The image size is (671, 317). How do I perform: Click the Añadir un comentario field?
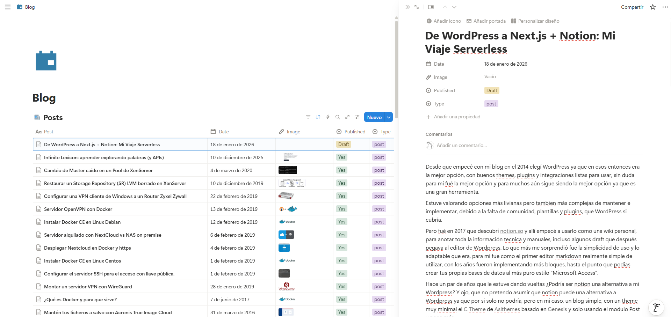click(462, 145)
